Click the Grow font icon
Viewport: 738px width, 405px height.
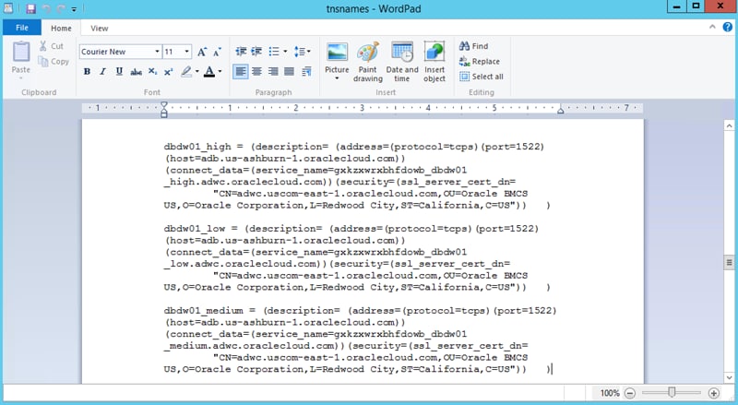[x=202, y=52]
